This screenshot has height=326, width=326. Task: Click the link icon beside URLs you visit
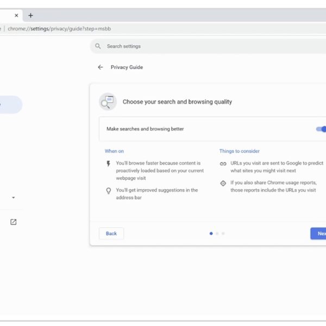pos(223,164)
